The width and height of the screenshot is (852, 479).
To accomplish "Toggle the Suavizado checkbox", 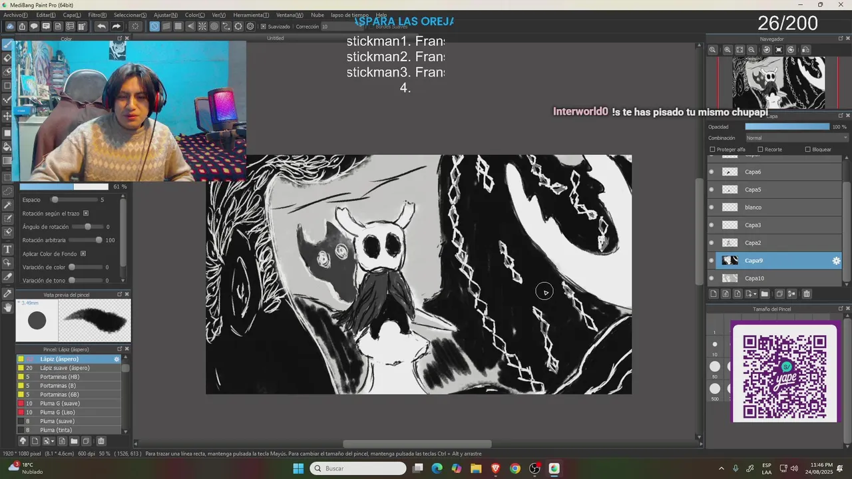I will (x=264, y=27).
